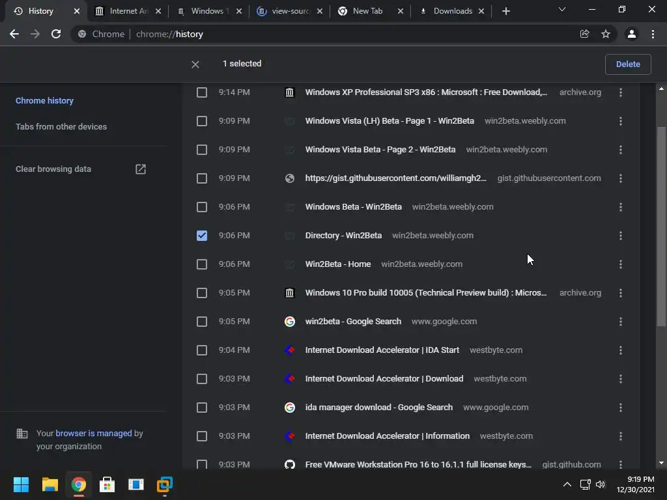Open the Chrome three-dot main menu

coord(653,34)
